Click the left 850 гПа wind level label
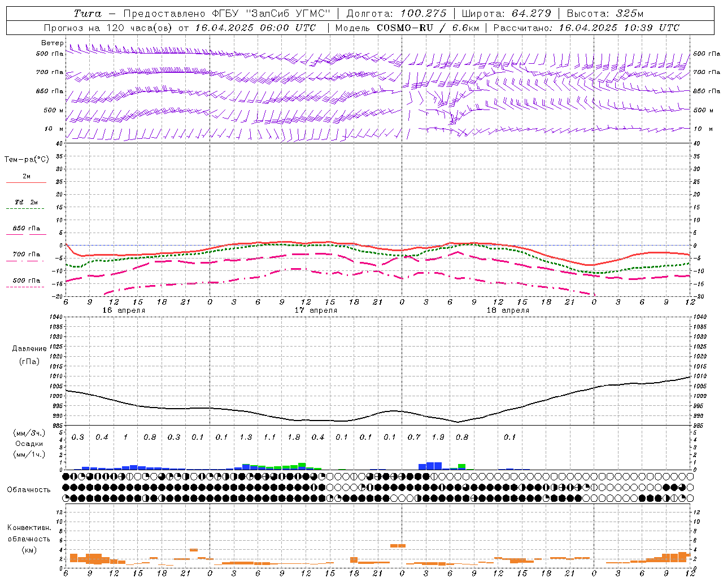The image size is (723, 578). 50,91
